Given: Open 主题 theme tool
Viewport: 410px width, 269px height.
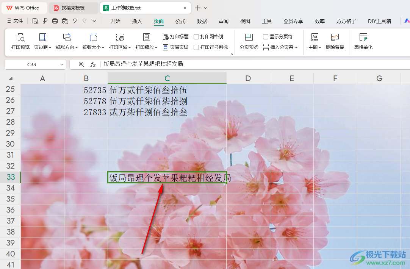Looking at the screenshot, I should [x=315, y=42].
